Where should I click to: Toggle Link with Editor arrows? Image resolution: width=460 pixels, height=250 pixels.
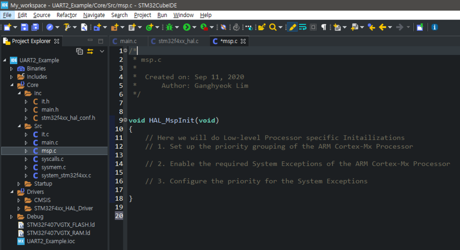click(90, 52)
